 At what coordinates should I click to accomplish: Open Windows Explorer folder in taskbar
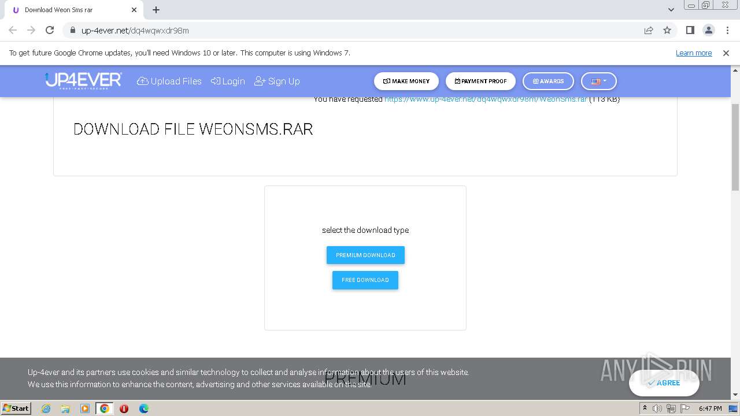[65, 408]
